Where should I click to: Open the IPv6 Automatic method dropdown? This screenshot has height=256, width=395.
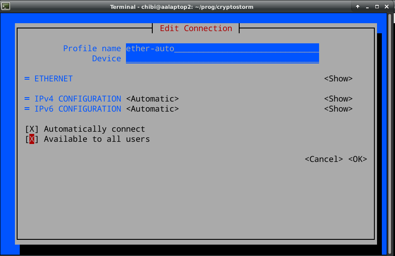(152, 109)
